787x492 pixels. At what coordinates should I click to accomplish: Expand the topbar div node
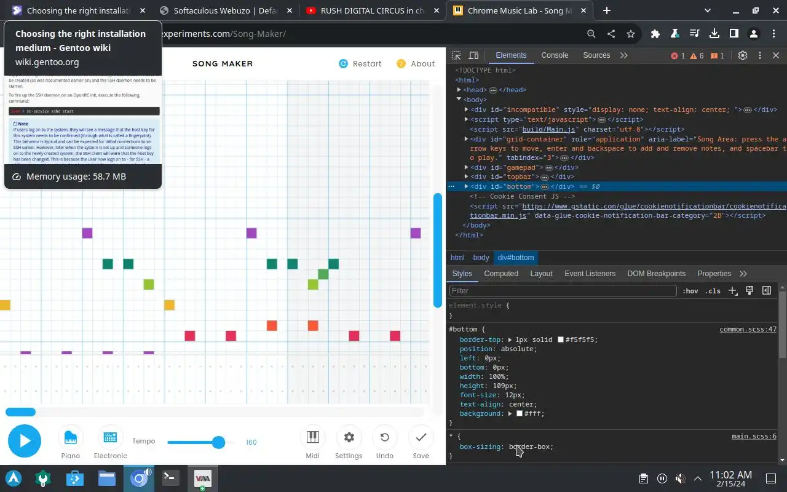(466, 177)
